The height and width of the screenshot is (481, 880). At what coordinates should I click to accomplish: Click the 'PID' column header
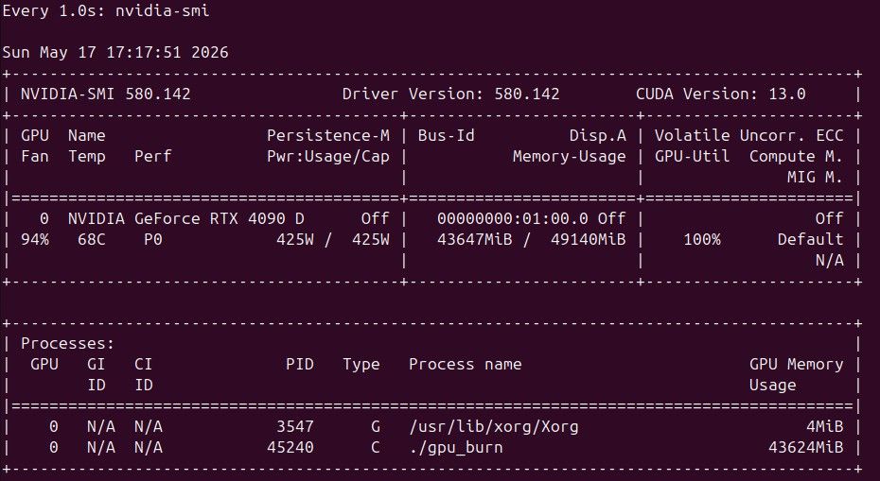pyautogui.click(x=300, y=364)
